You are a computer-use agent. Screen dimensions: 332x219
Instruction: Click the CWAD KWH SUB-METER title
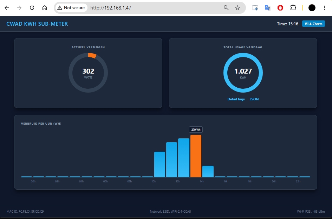[37, 24]
